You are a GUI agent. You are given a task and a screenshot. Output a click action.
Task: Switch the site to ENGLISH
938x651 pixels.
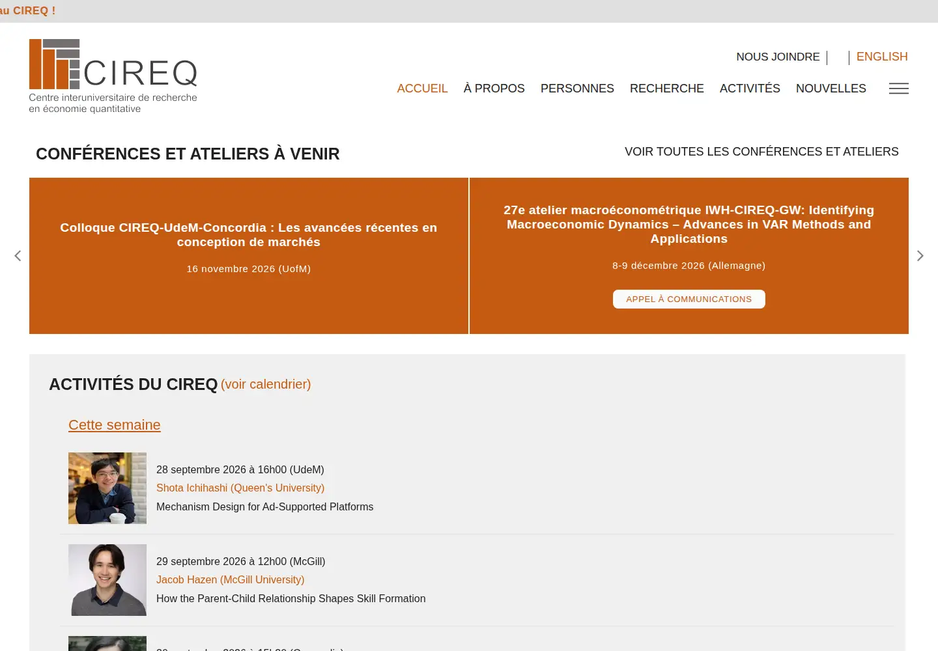pyautogui.click(x=882, y=57)
